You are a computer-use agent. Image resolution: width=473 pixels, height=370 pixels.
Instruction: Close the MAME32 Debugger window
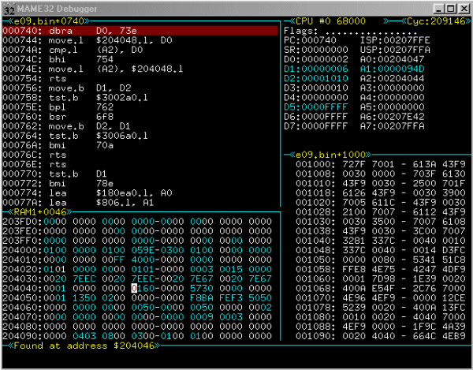(x=461, y=8)
